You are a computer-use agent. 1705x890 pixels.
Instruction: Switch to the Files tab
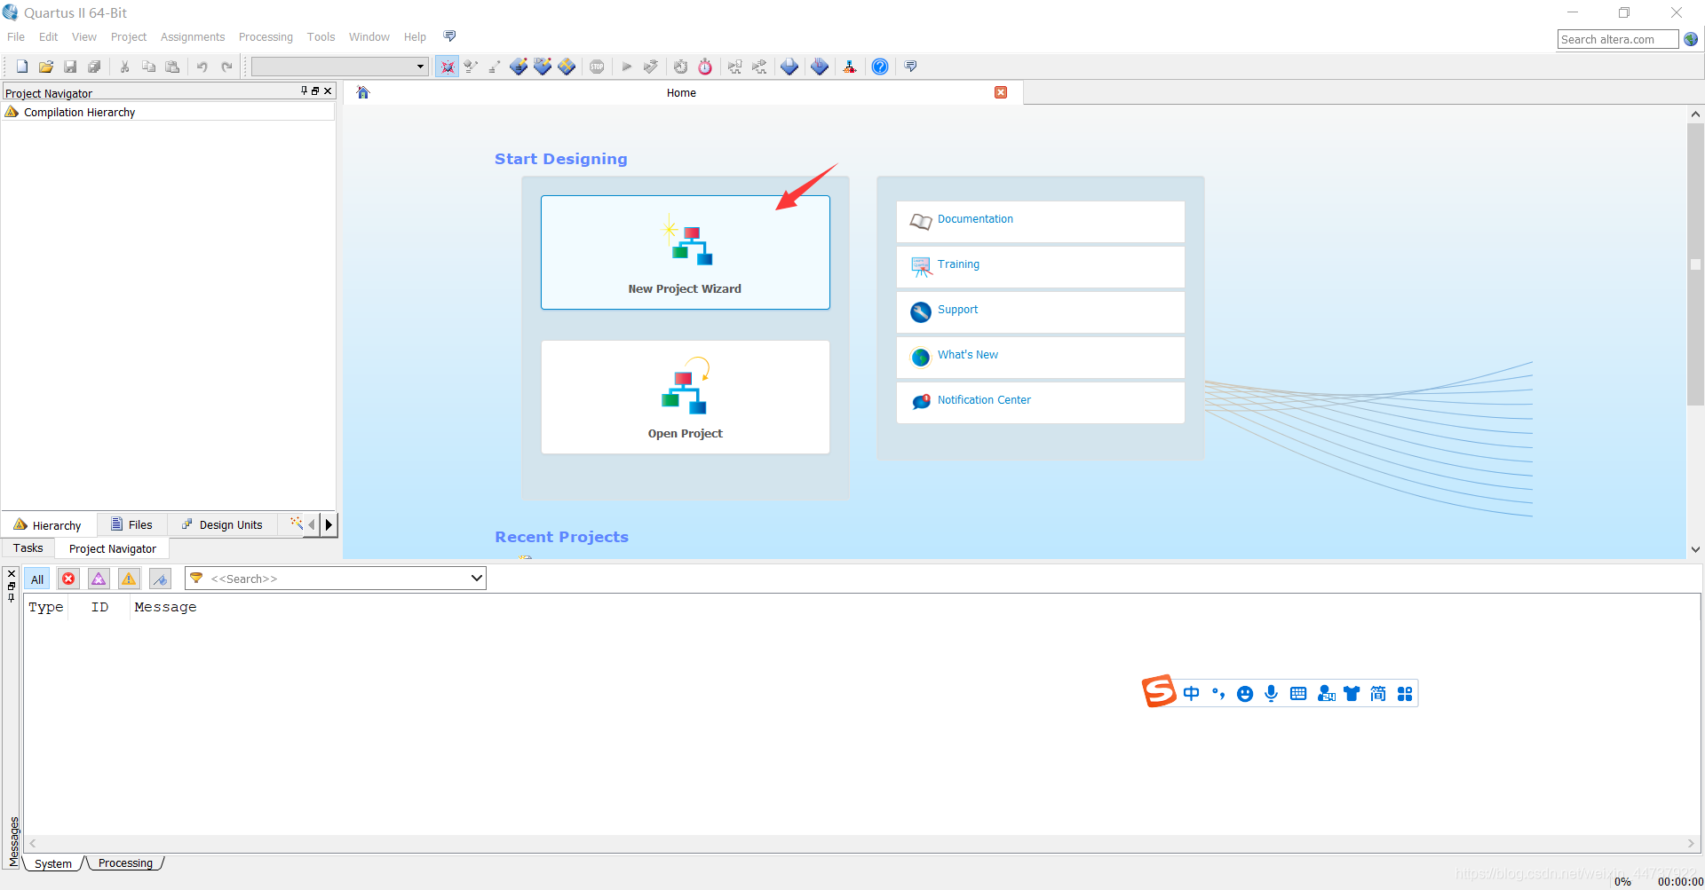131,525
